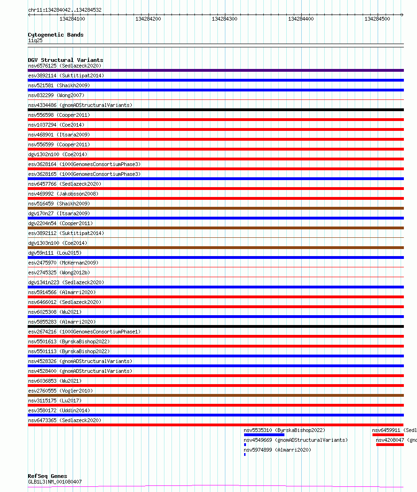This screenshot has width=417, height=492.
Task: Select esv2475970 (McKernan2009) label
Action: [63, 263]
